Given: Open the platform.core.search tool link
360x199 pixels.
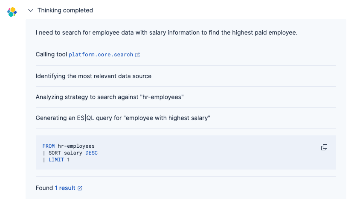Looking at the screenshot, I should tap(101, 55).
